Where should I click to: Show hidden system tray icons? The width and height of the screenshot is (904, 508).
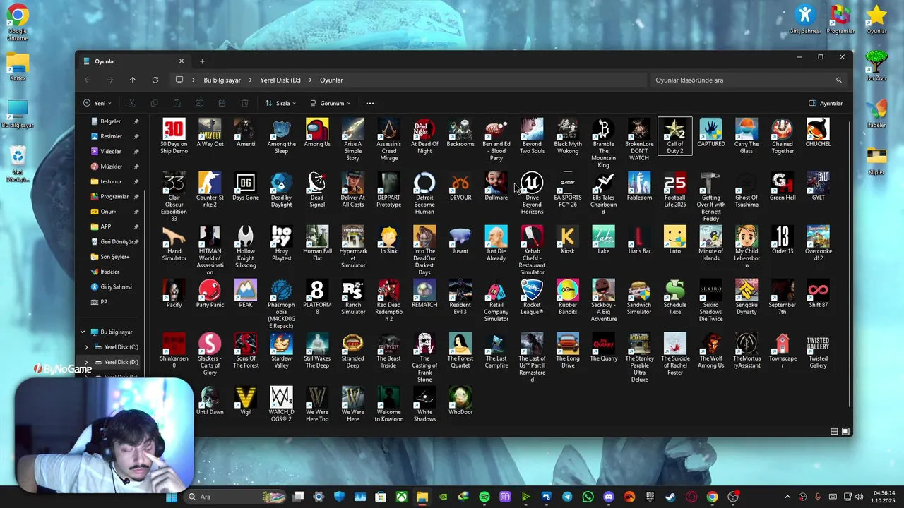click(787, 497)
